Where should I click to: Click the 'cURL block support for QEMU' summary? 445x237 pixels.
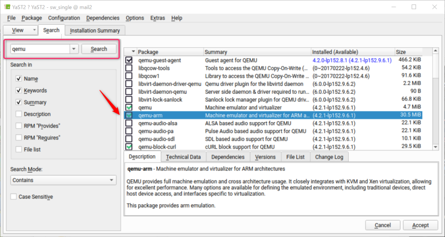[x=240, y=147]
